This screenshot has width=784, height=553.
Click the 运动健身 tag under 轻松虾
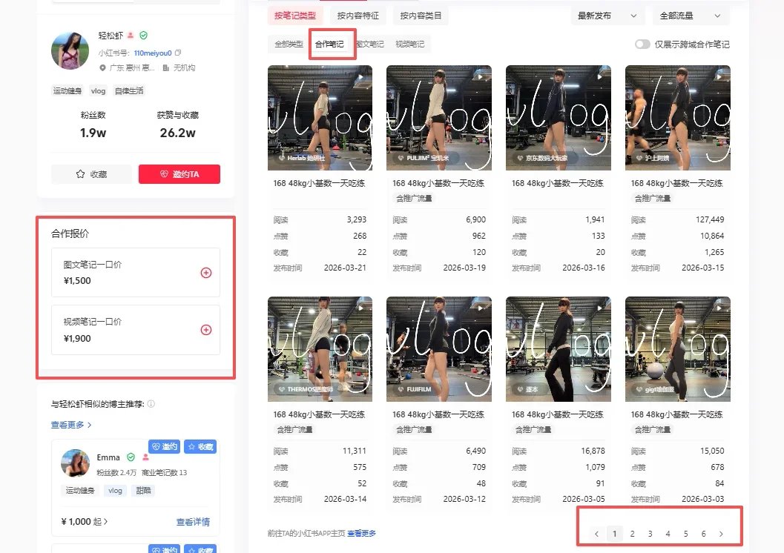67,91
